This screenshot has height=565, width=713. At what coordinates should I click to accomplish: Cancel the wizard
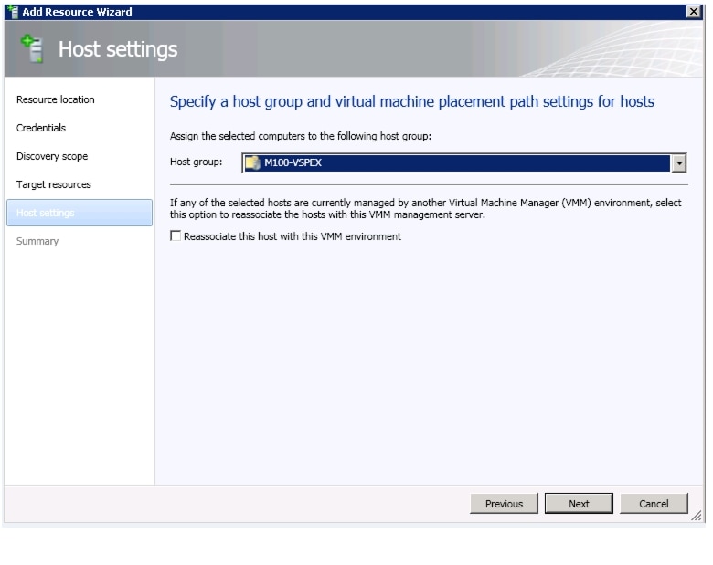tap(654, 504)
